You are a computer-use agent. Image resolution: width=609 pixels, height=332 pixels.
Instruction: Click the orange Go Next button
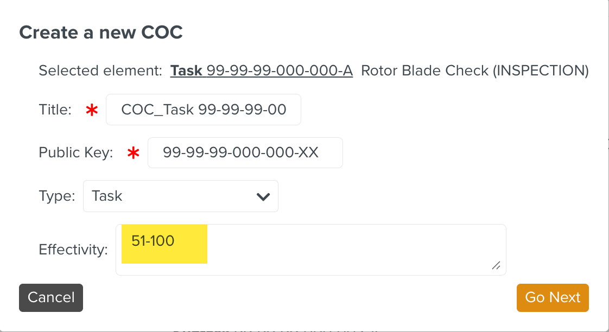553,298
